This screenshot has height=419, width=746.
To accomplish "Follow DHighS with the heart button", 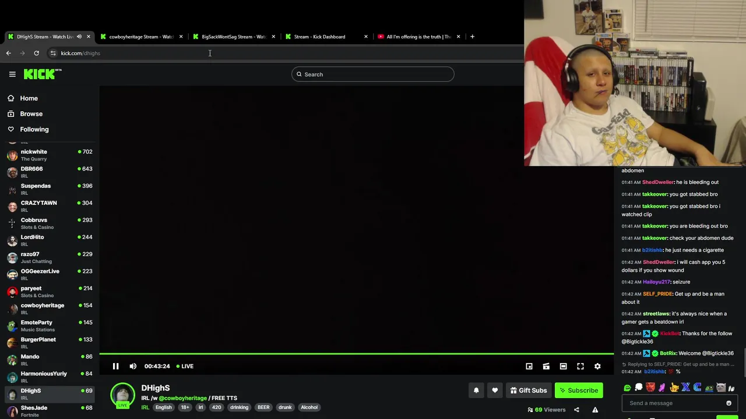I will point(495,390).
